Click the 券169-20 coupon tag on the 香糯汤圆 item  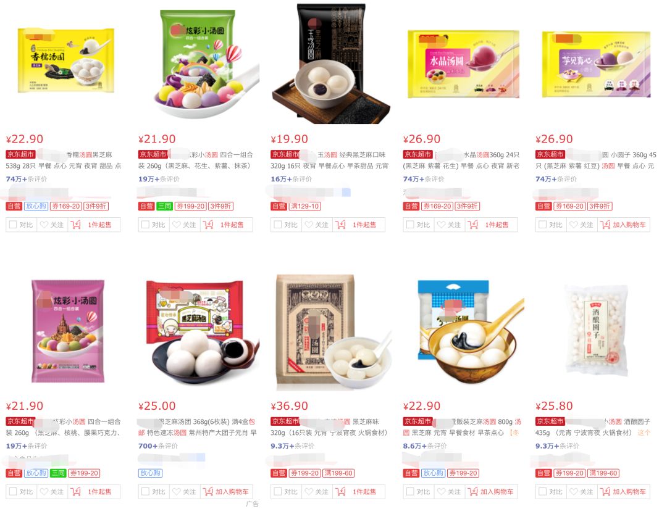pyautogui.click(x=66, y=206)
